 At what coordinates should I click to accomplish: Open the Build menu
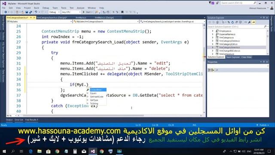37,8
